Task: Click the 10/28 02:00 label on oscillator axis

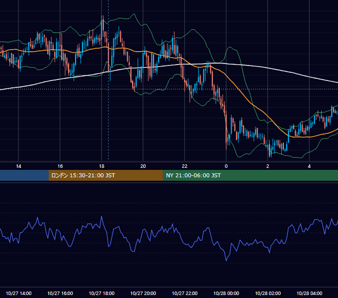Action: [268, 293]
